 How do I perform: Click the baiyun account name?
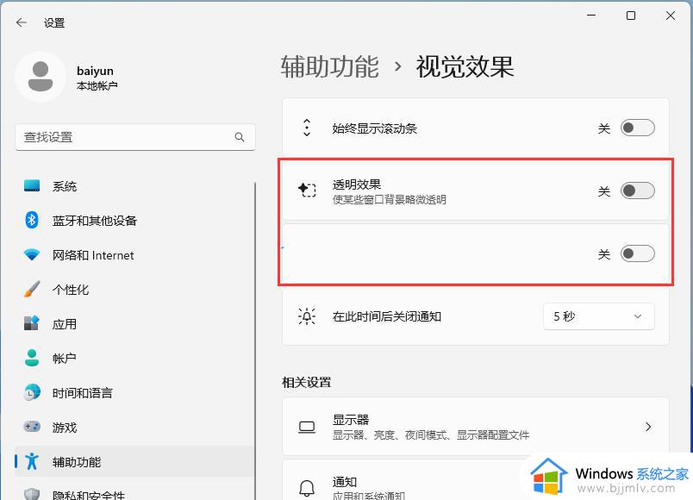pos(95,71)
